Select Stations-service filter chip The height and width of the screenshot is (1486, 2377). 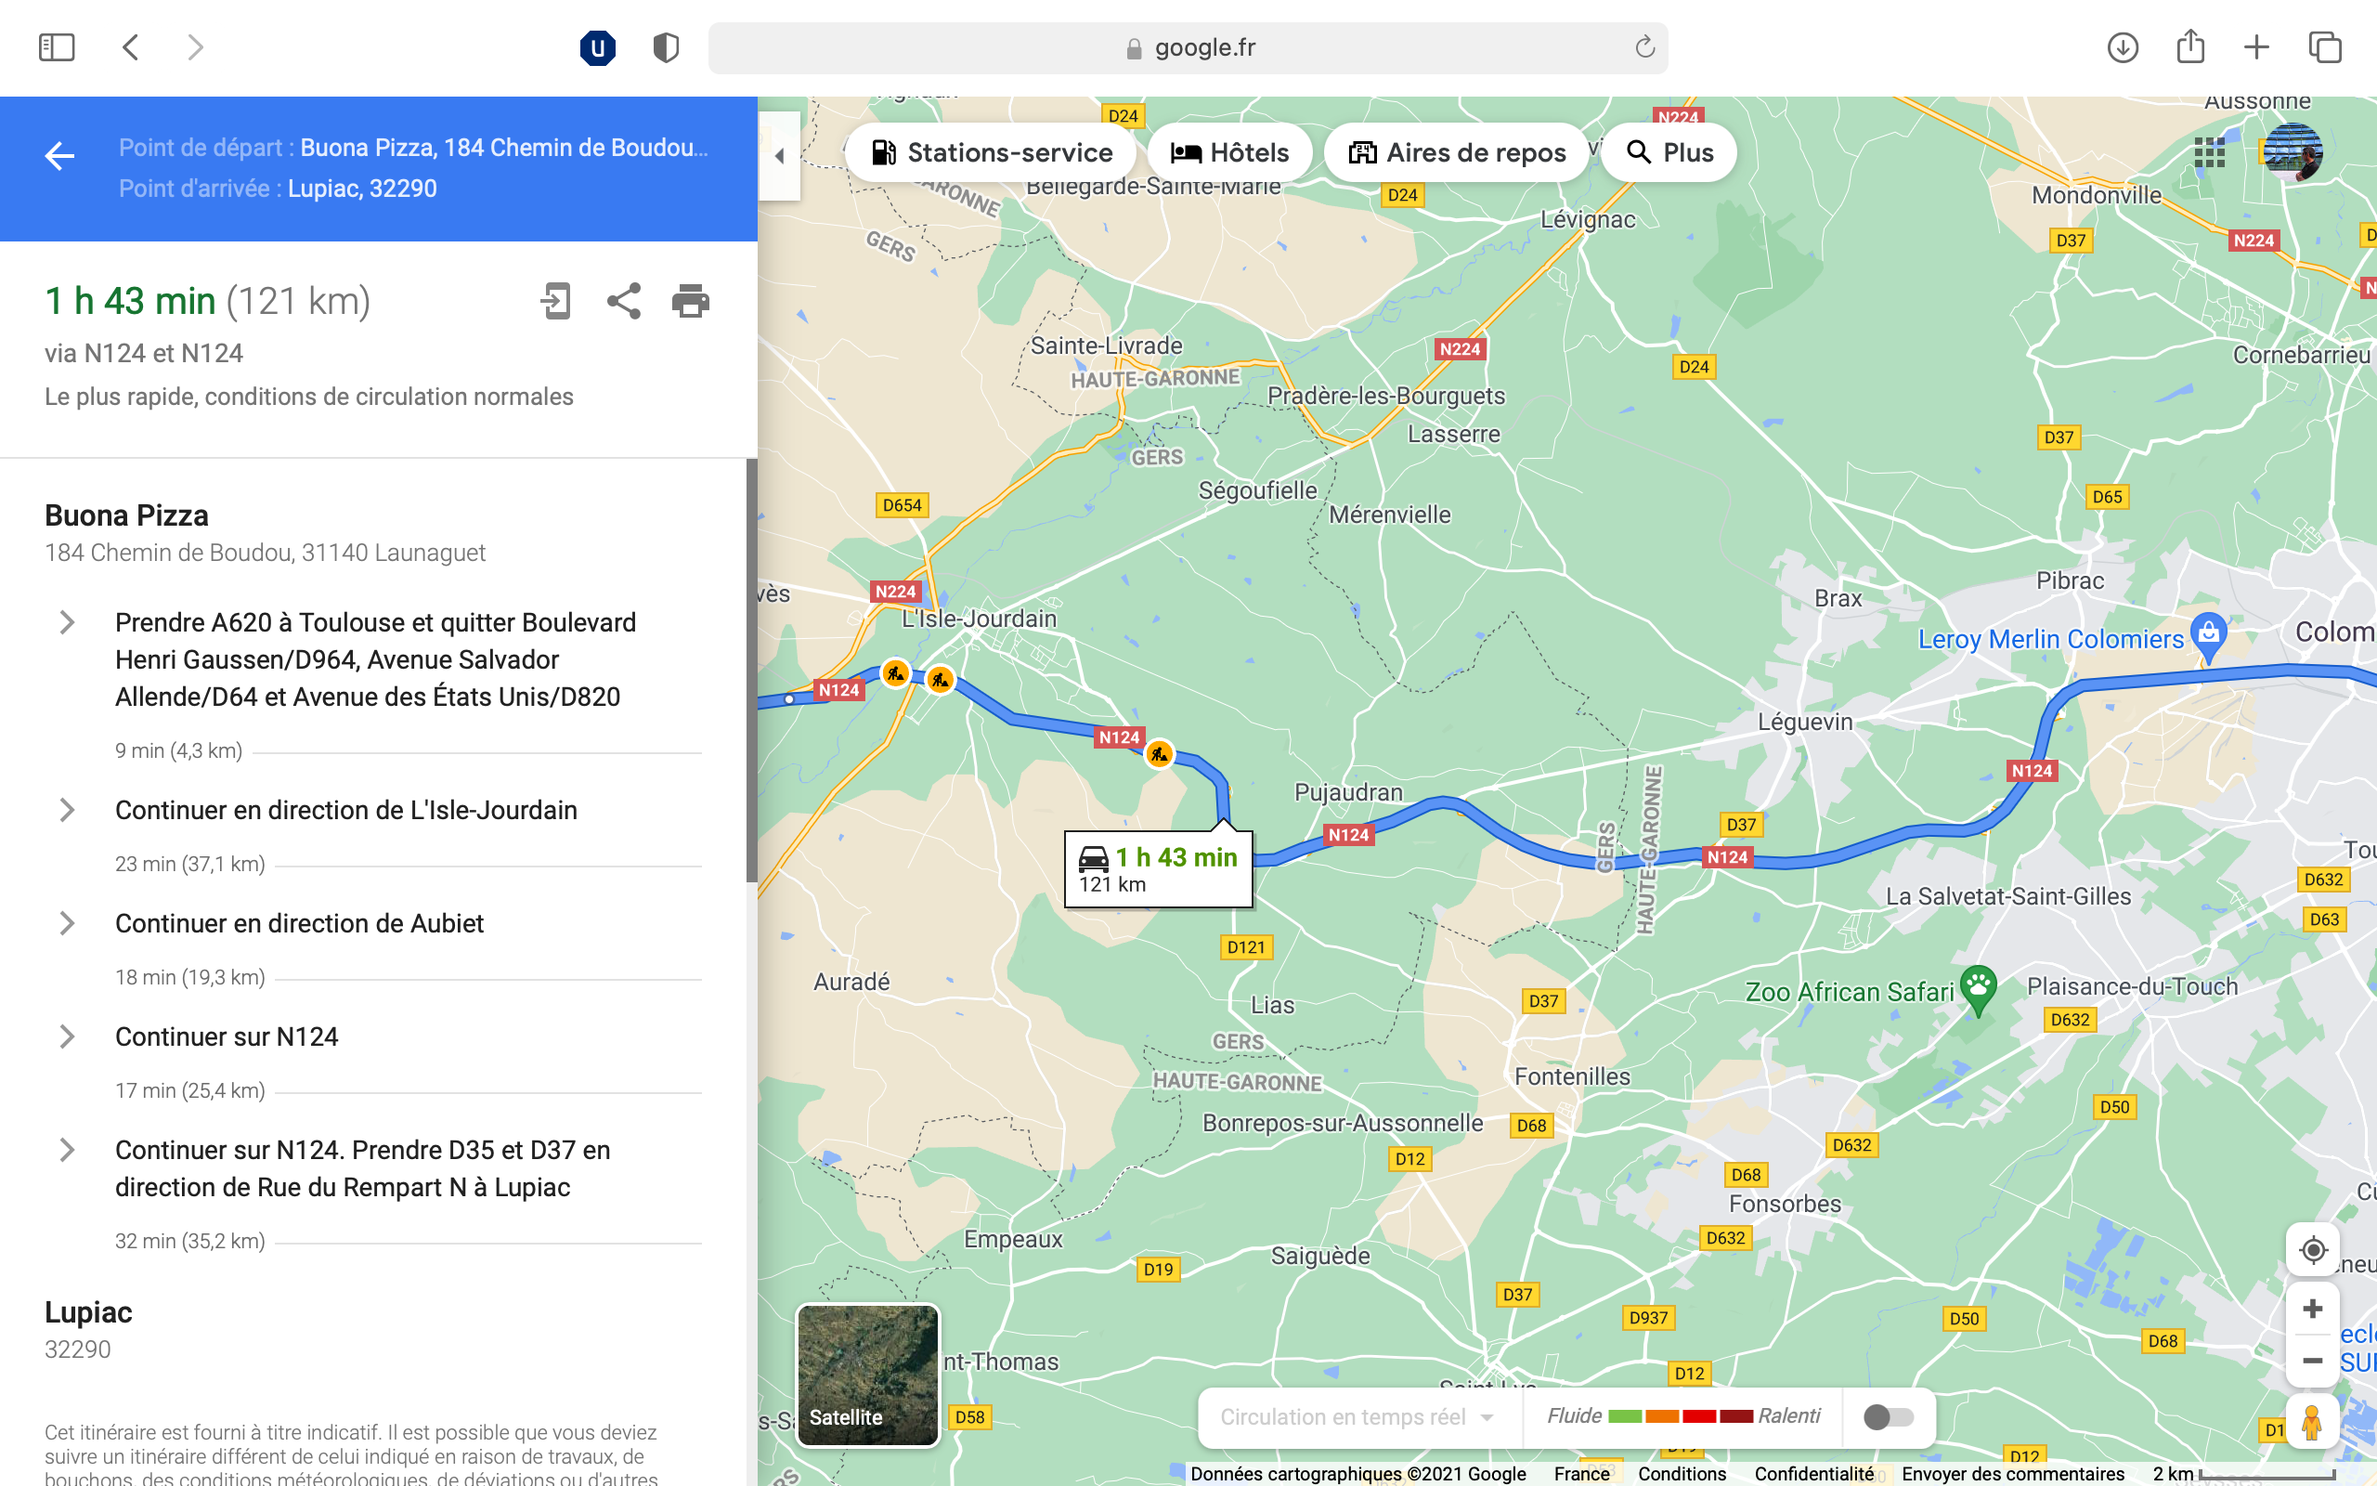click(x=991, y=152)
